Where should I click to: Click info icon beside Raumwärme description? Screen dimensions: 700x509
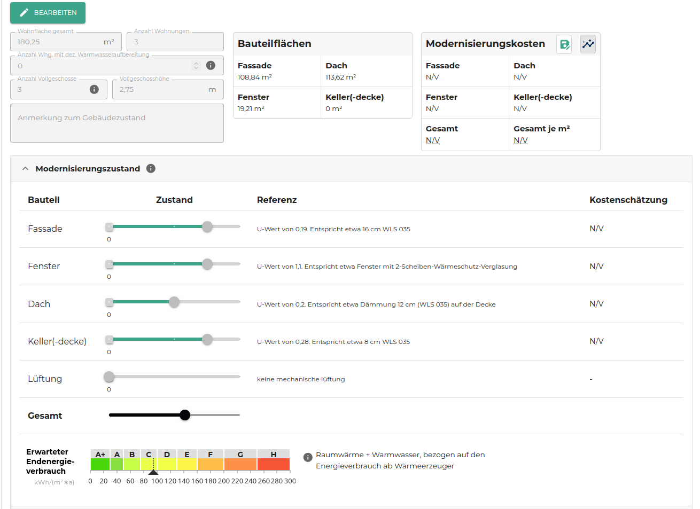click(x=308, y=457)
